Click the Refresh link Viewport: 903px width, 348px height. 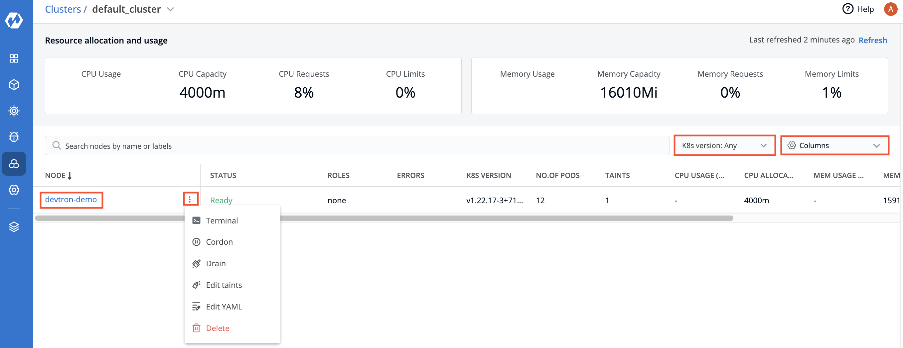tap(872, 40)
